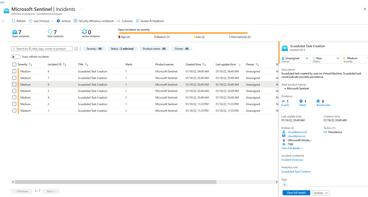Open the Status : 2 selected filter
The width and height of the screenshot is (368, 197).
pyautogui.click(x=122, y=49)
